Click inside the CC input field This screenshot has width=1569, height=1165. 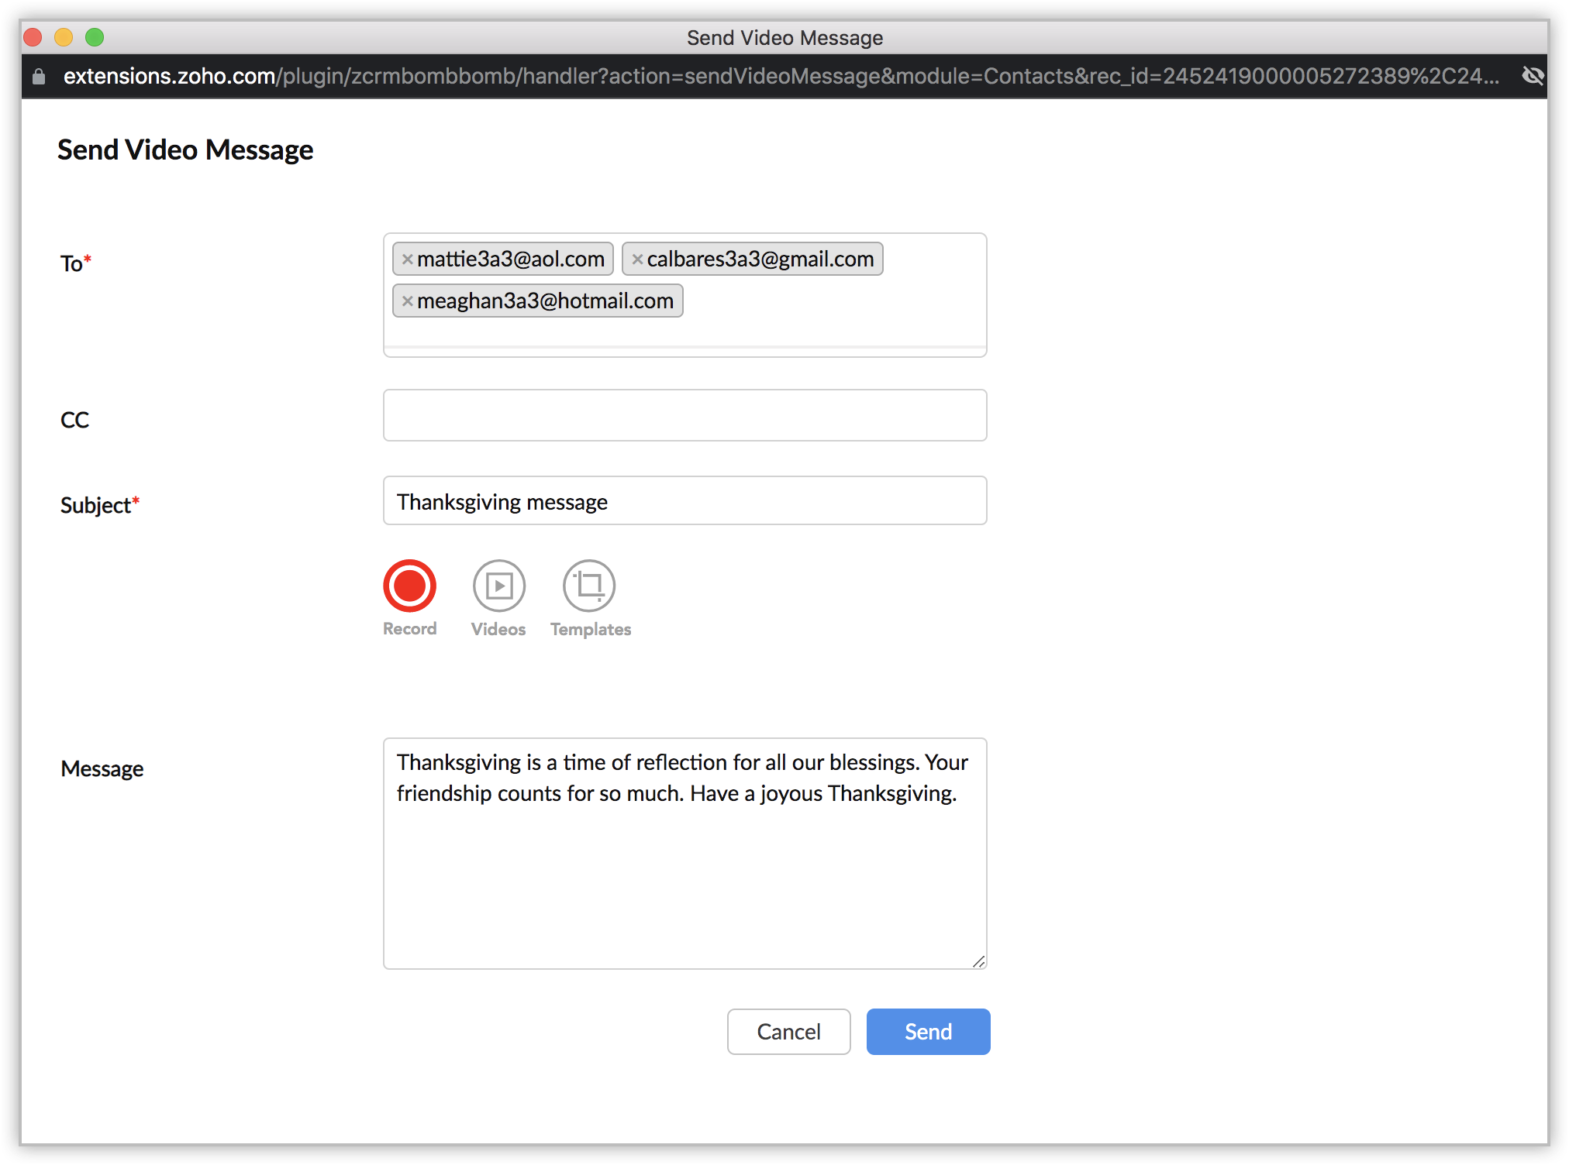(684, 415)
